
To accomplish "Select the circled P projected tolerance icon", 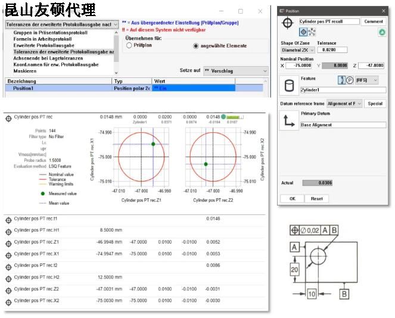I will point(351,80).
